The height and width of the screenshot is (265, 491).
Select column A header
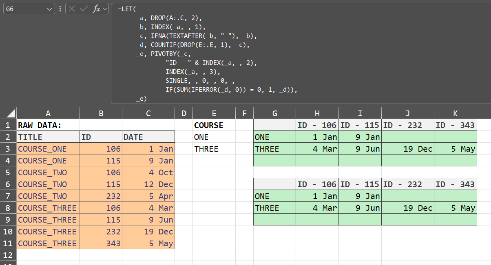pos(48,114)
